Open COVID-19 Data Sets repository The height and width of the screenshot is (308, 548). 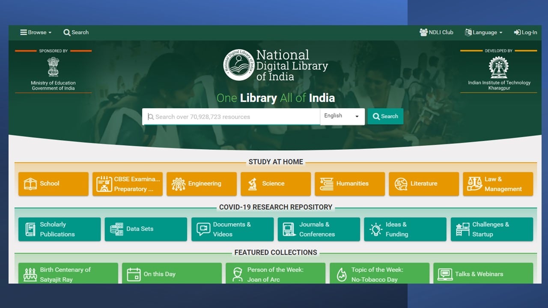pyautogui.click(x=146, y=229)
